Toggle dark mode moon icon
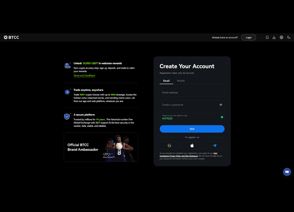Viewport: 294px width, 212px height. coord(289,37)
